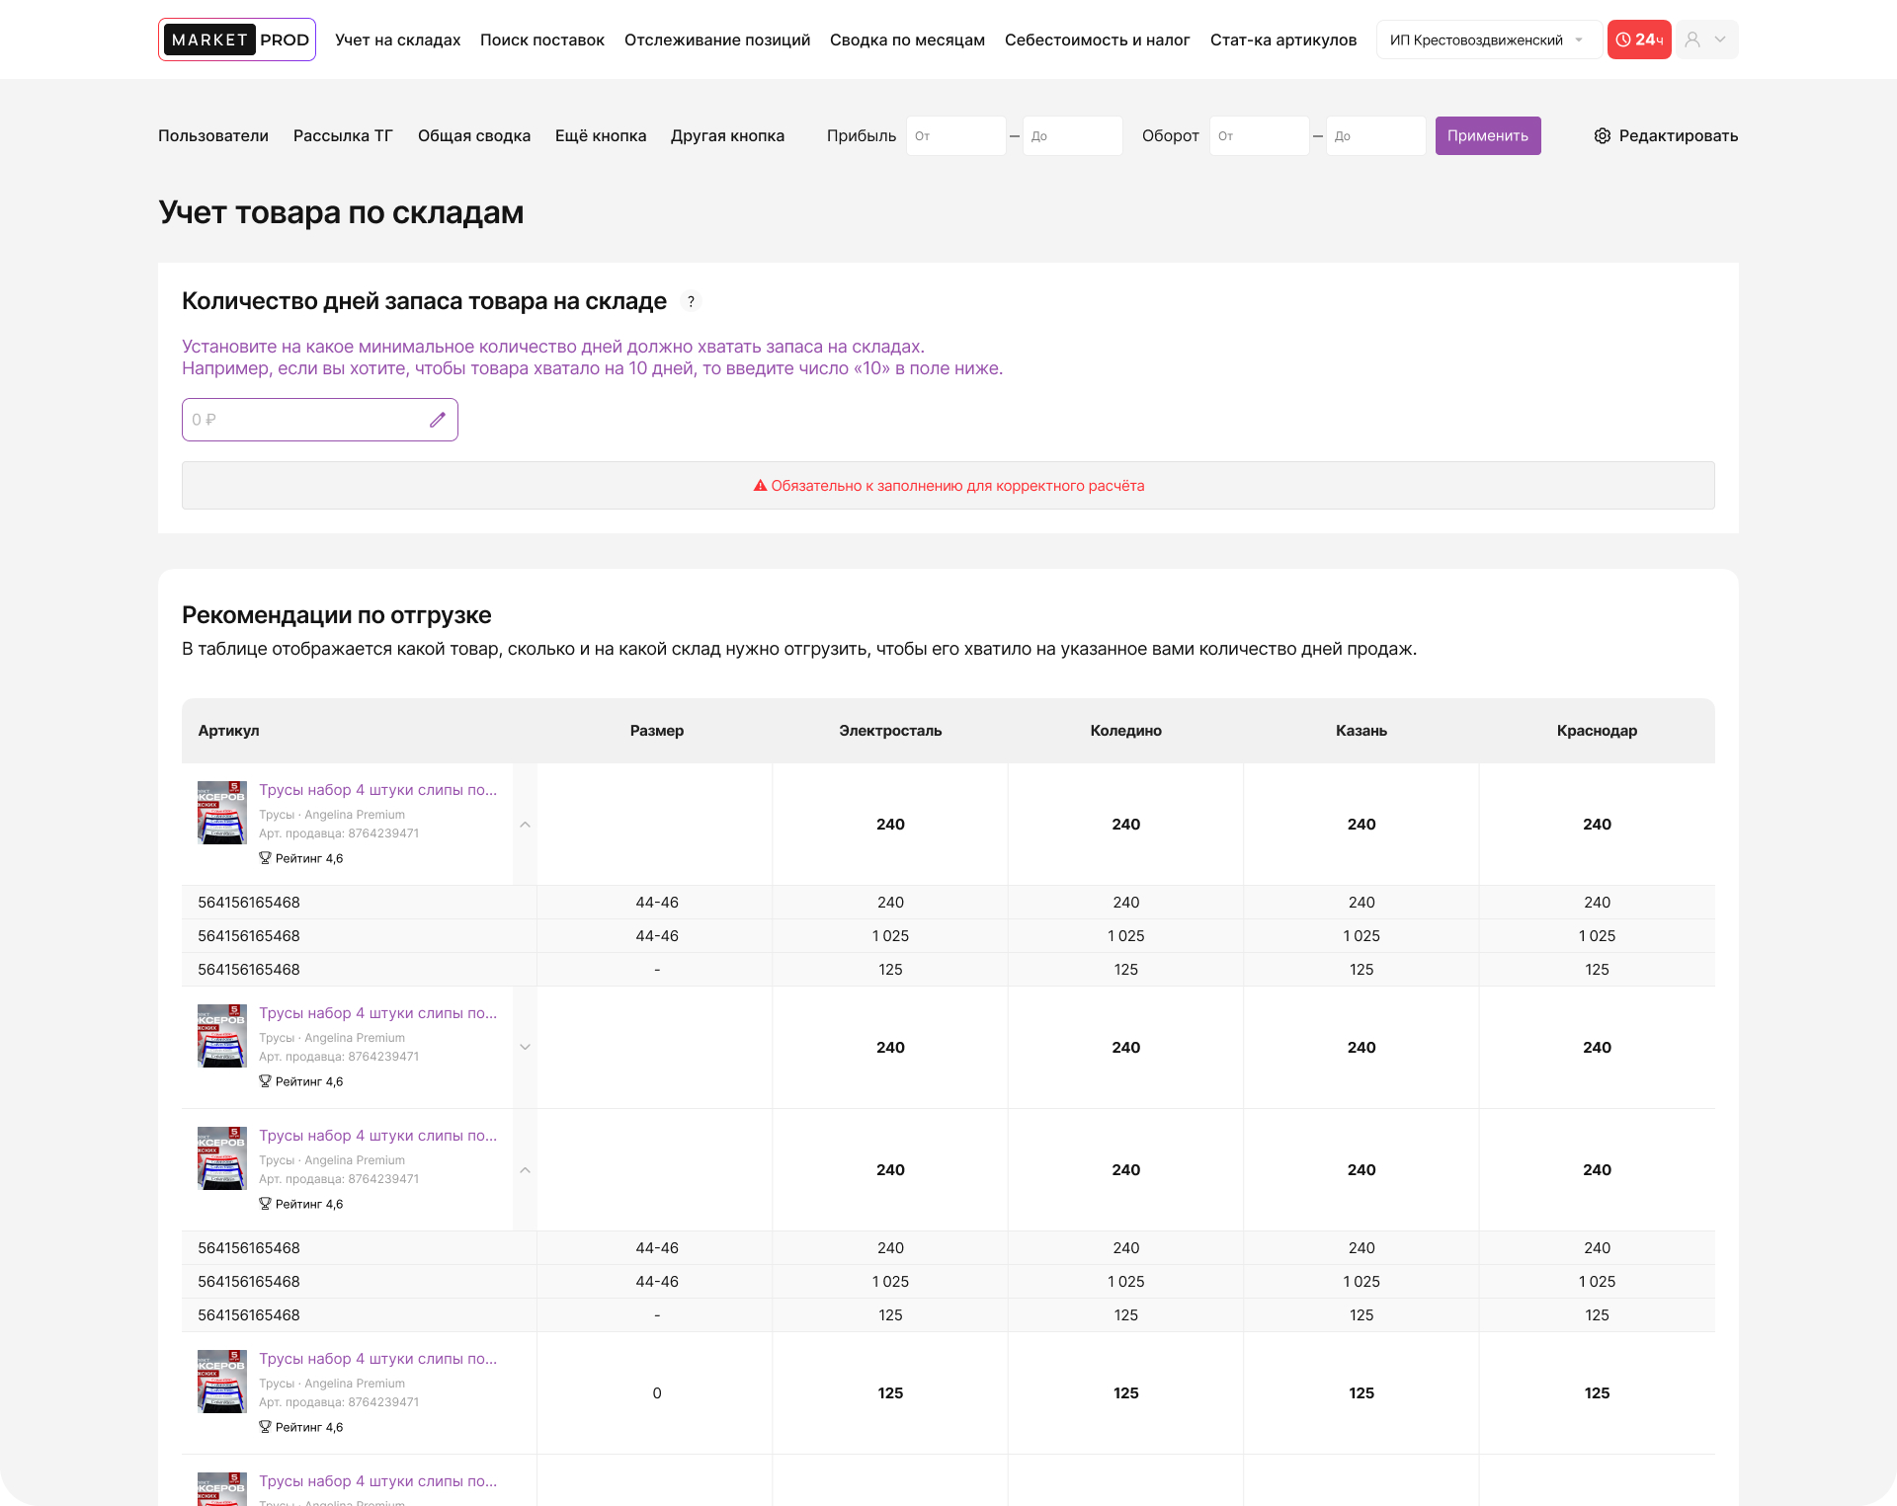Click the gear Редактировать settings icon
Image resolution: width=1897 pixels, height=1506 pixels.
[1602, 136]
